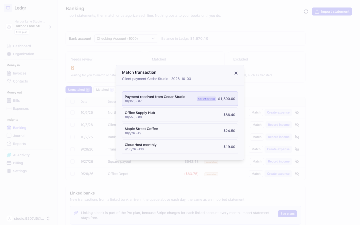The image size is (360, 225).
Task: Exclude the Office Depot transaction via eye icon
Action: pos(297,174)
